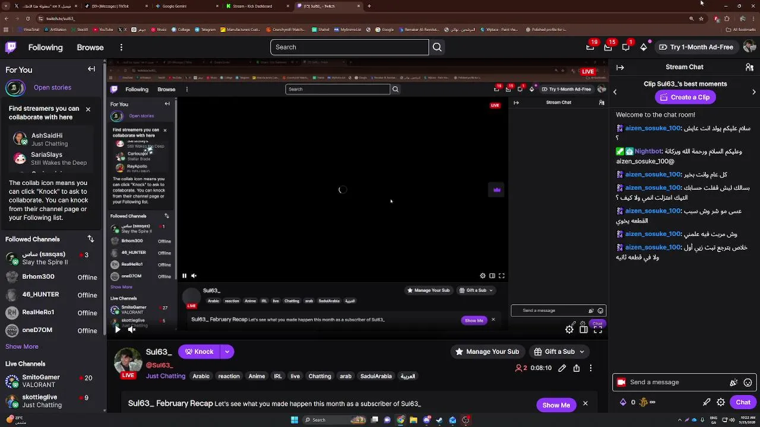The height and width of the screenshot is (427, 760).
Task: Open channel more options next to share
Action: pos(590,368)
